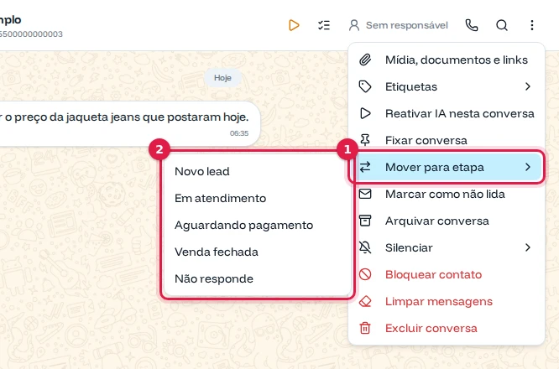The image size is (559, 369).
Task: Expand the Etiquetas submenu chevron
Action: coord(528,86)
